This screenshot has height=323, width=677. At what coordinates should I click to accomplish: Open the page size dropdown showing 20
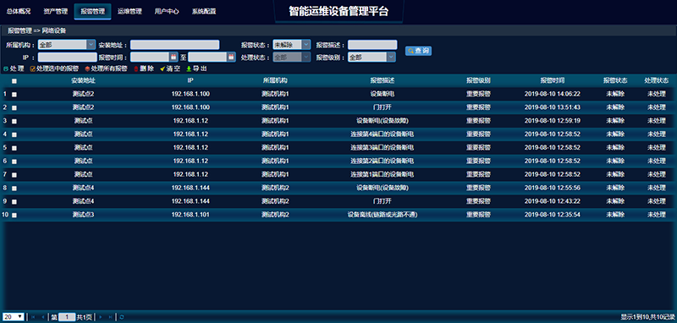click(14, 317)
